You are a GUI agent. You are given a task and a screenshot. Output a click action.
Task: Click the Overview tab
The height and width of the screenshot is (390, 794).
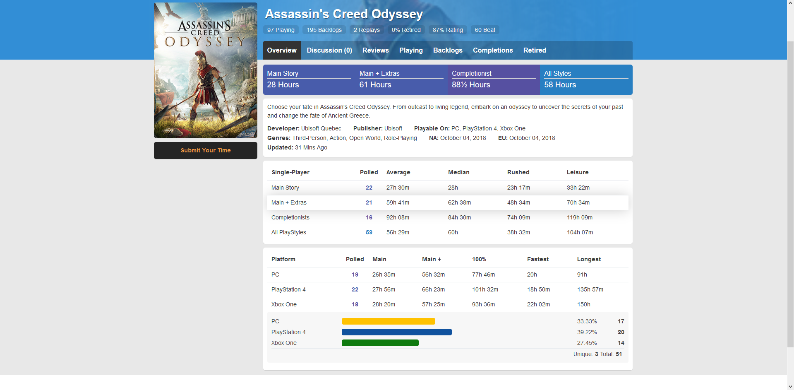pyautogui.click(x=281, y=50)
